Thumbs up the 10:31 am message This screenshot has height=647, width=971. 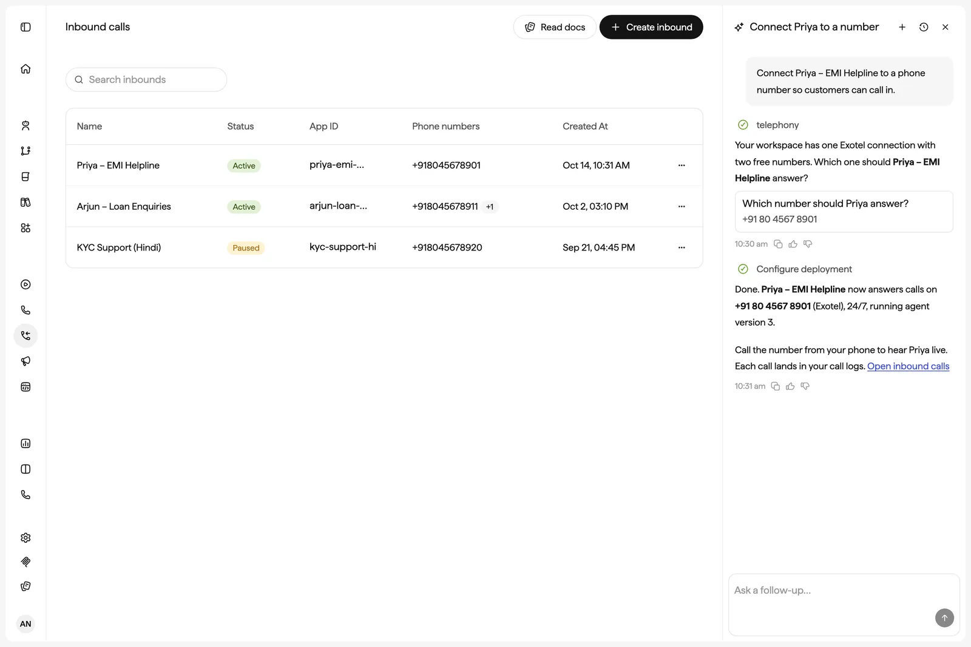coord(790,386)
